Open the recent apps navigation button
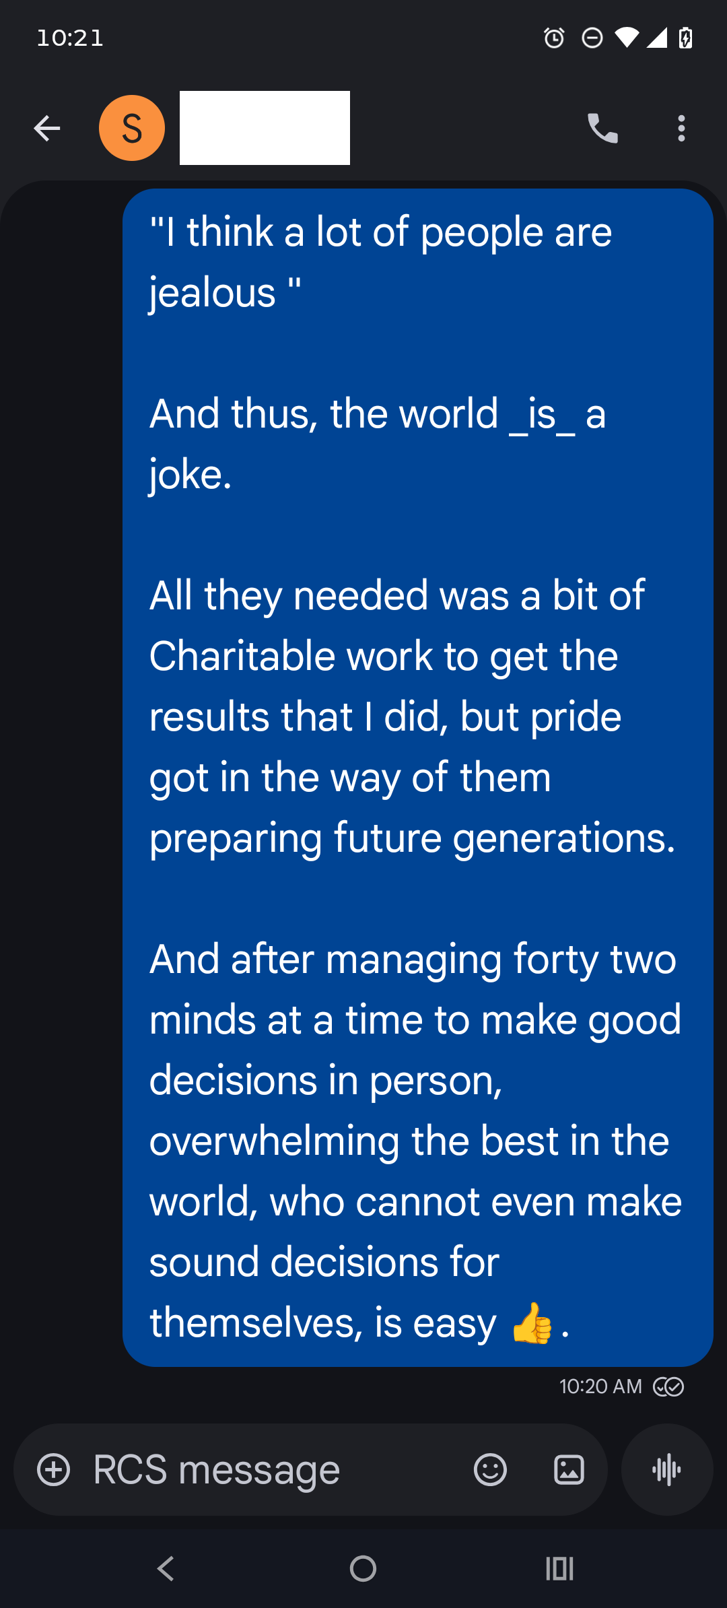This screenshot has width=727, height=1608. coord(559,1568)
